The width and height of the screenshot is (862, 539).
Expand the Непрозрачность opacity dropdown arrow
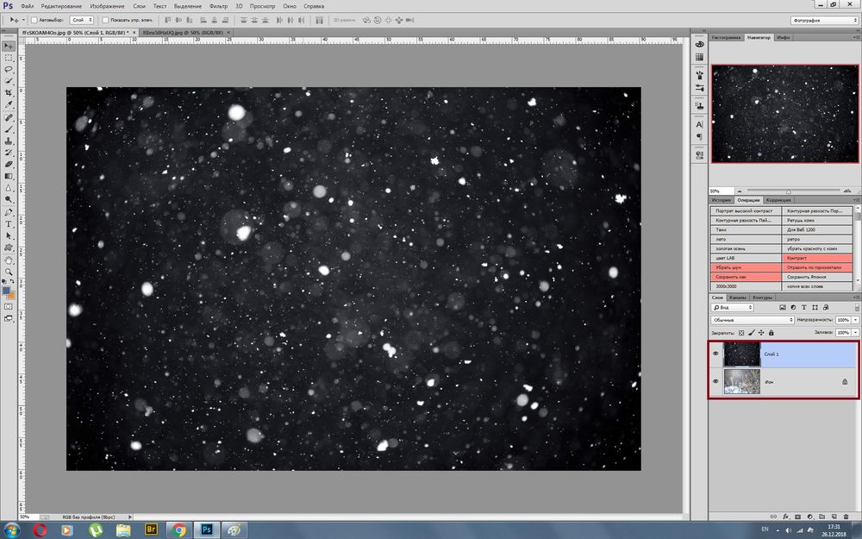855,320
